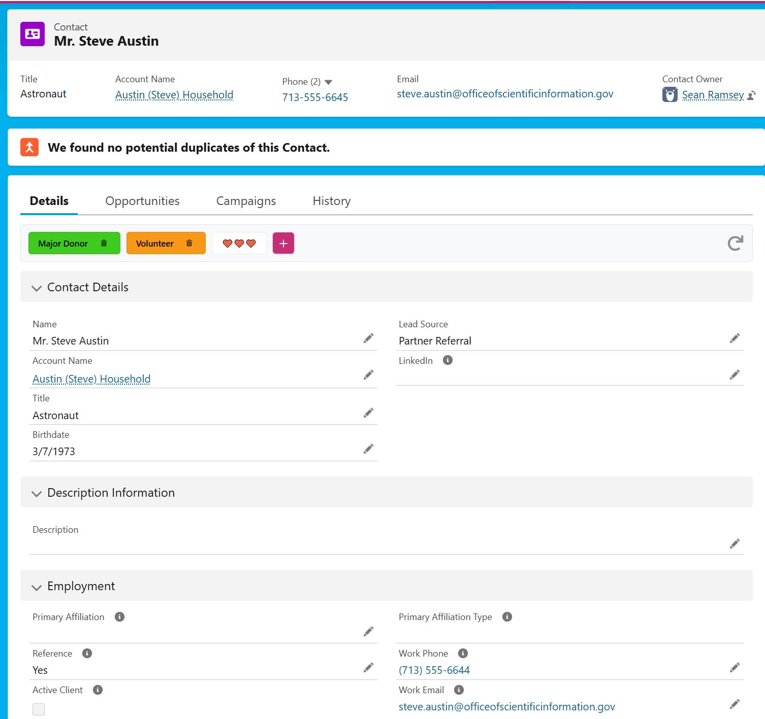Click the pencil icon beside Birthdate
Viewport: 765px width, 719px height.
tap(368, 449)
